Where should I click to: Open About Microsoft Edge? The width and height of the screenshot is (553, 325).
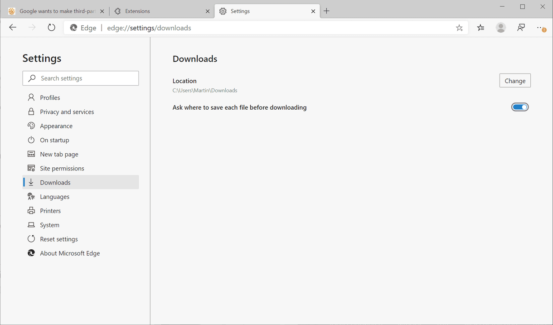81,253
